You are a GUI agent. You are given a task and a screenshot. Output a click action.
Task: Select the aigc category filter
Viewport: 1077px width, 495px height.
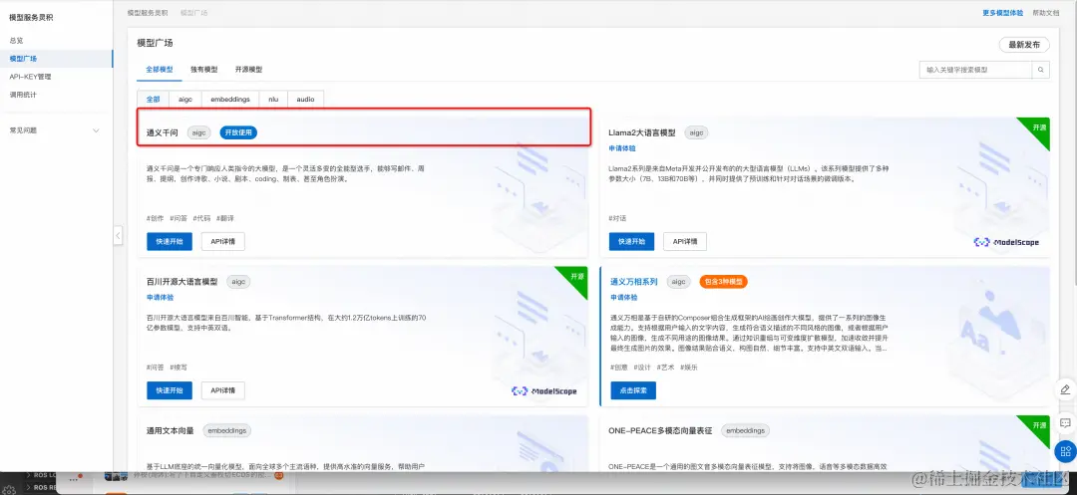point(185,100)
